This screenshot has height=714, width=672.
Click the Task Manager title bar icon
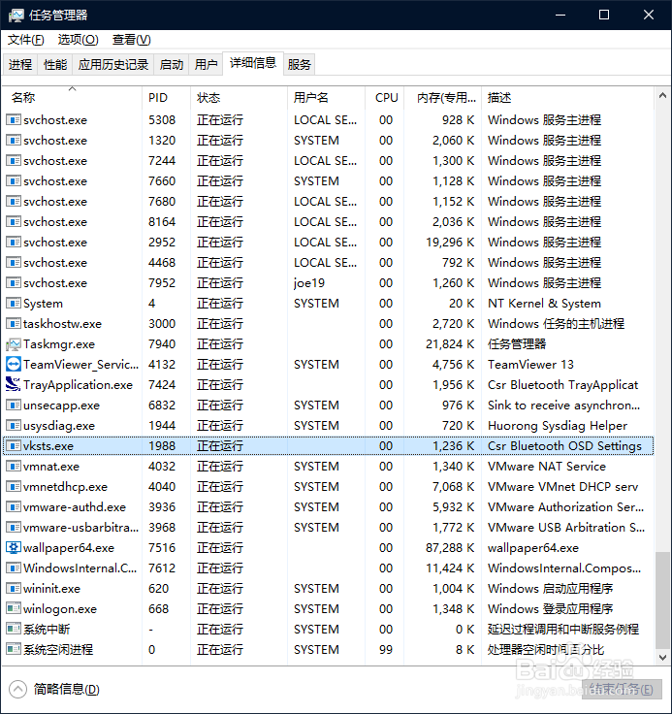coord(16,15)
